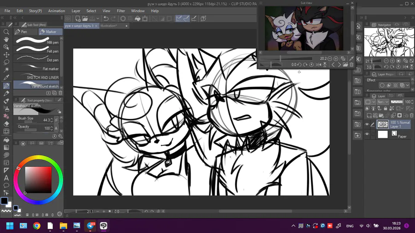The width and height of the screenshot is (415, 233).
Task: Adjust the Brush Size slider
Action: tap(30, 122)
